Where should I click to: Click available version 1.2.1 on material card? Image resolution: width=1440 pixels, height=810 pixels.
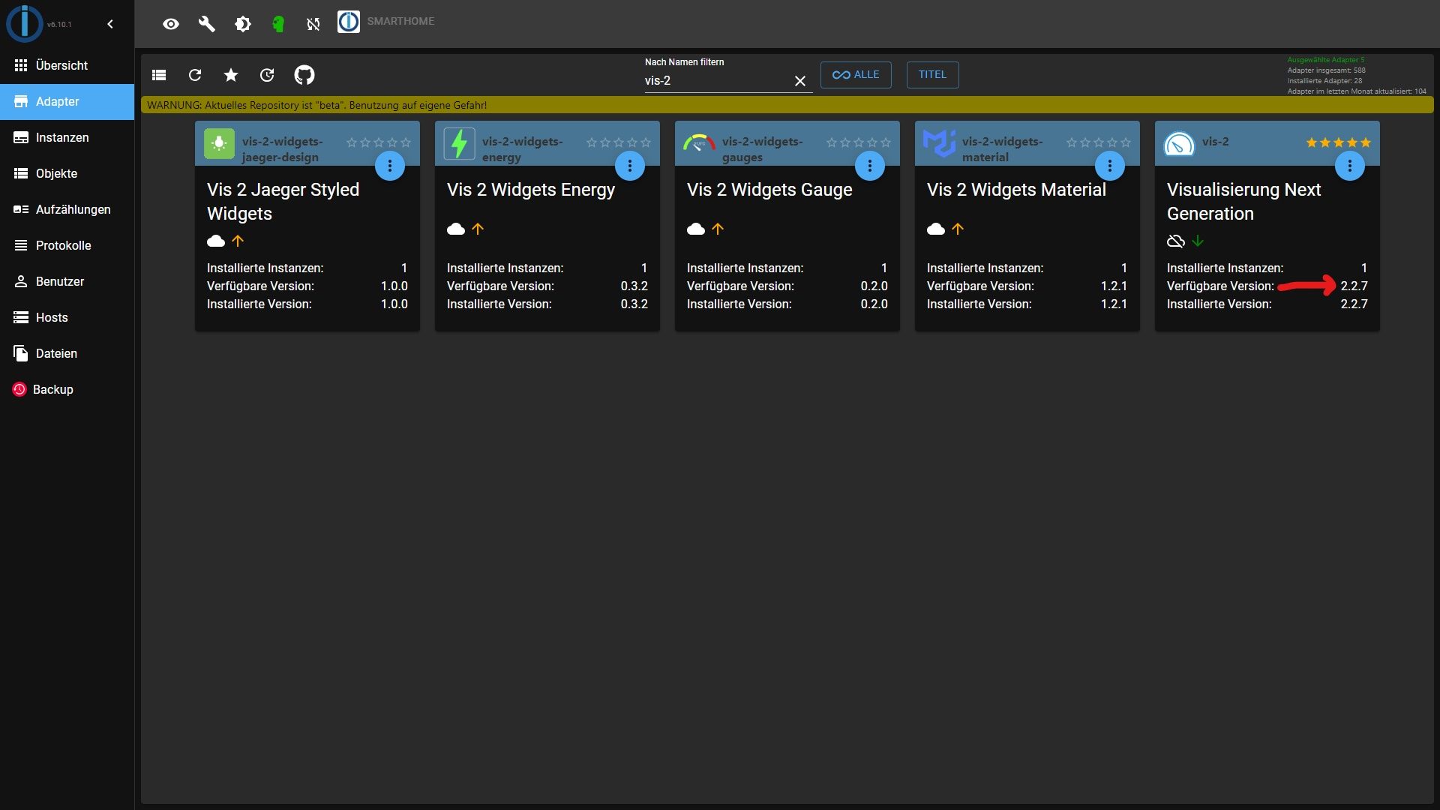[x=1114, y=286]
